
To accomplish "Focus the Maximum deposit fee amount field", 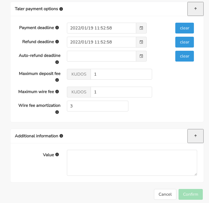I will 121,74.
